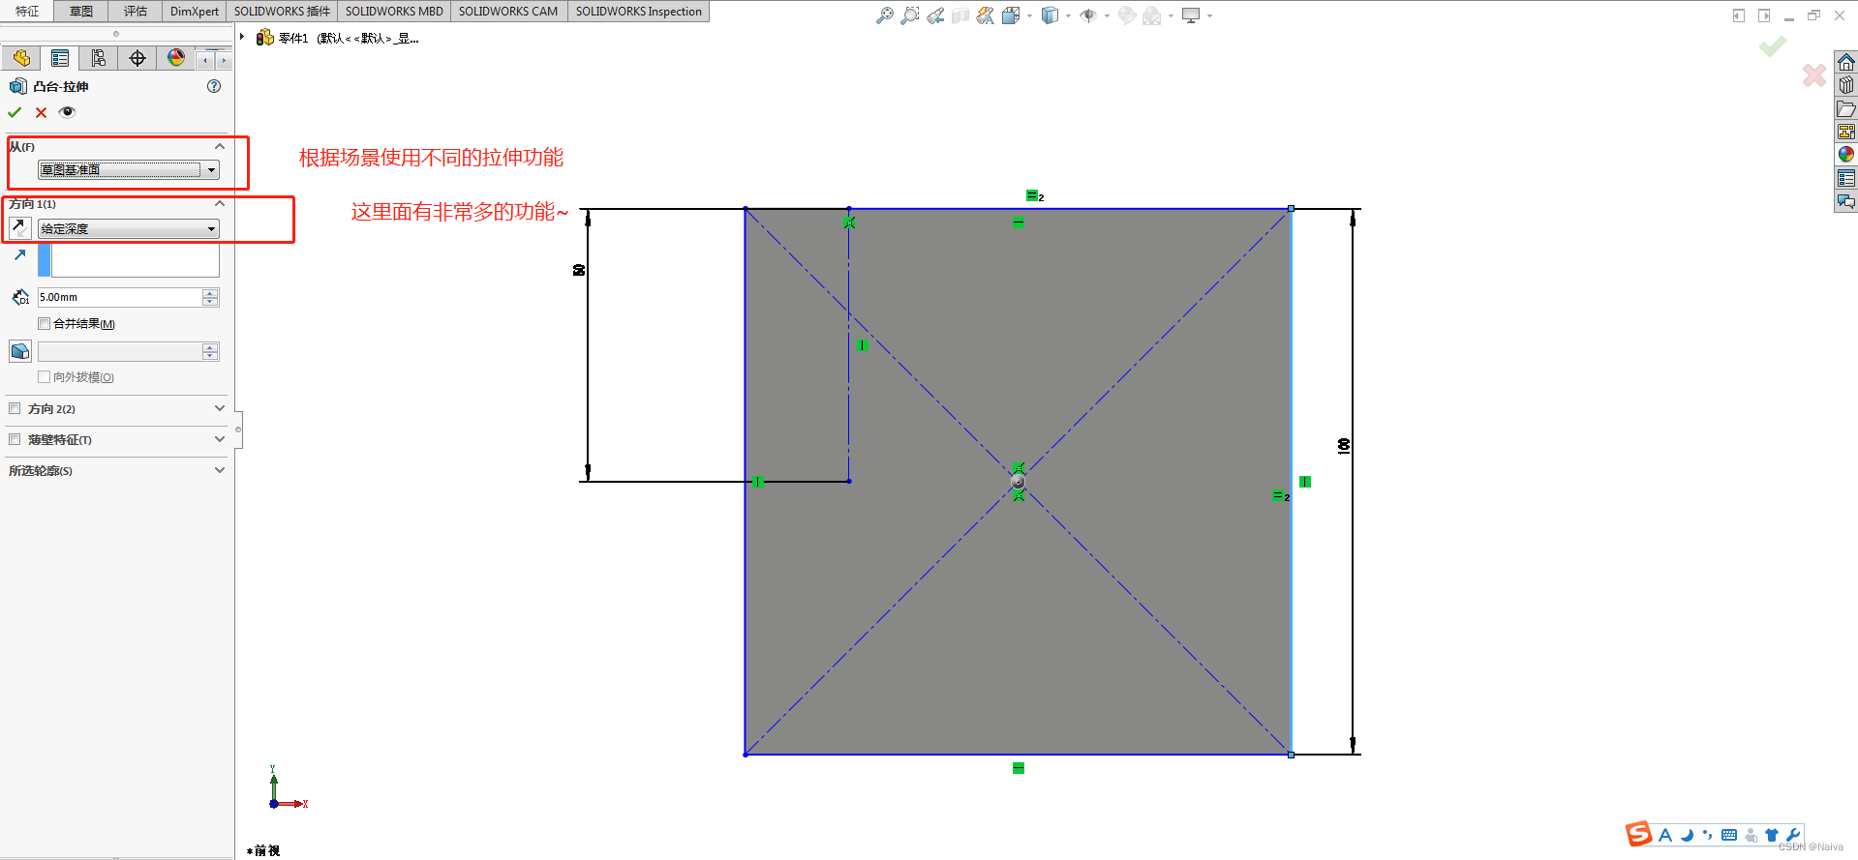The height and width of the screenshot is (860, 1858).
Task: Expand the 零件1 flyout tree arrow
Action: pyautogui.click(x=242, y=38)
